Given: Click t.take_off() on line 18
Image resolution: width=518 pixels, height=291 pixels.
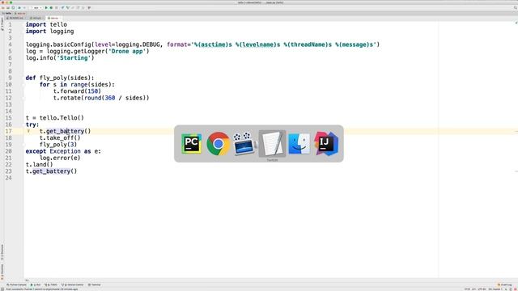Looking at the screenshot, I should click(60, 138).
